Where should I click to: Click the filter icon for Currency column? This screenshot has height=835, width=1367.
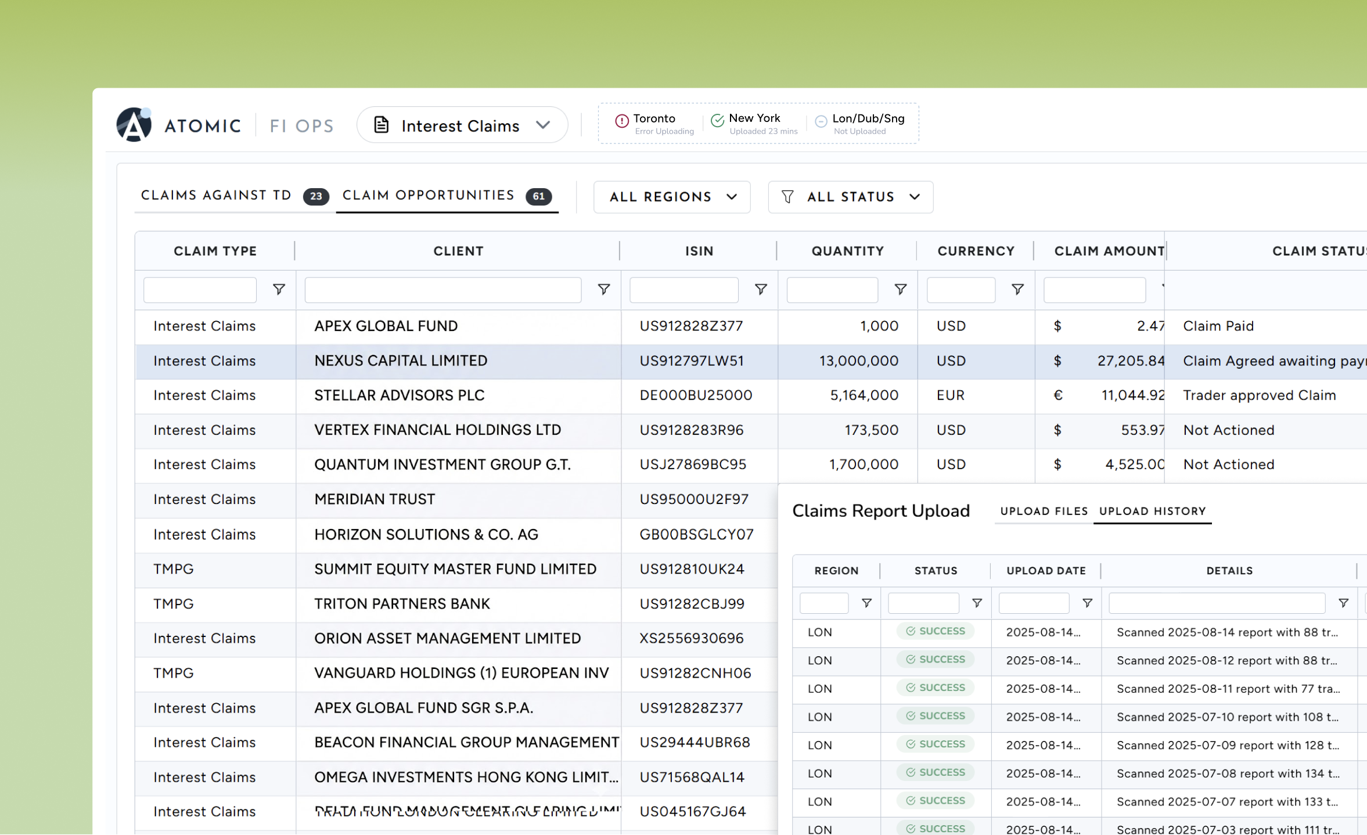pyautogui.click(x=1017, y=289)
